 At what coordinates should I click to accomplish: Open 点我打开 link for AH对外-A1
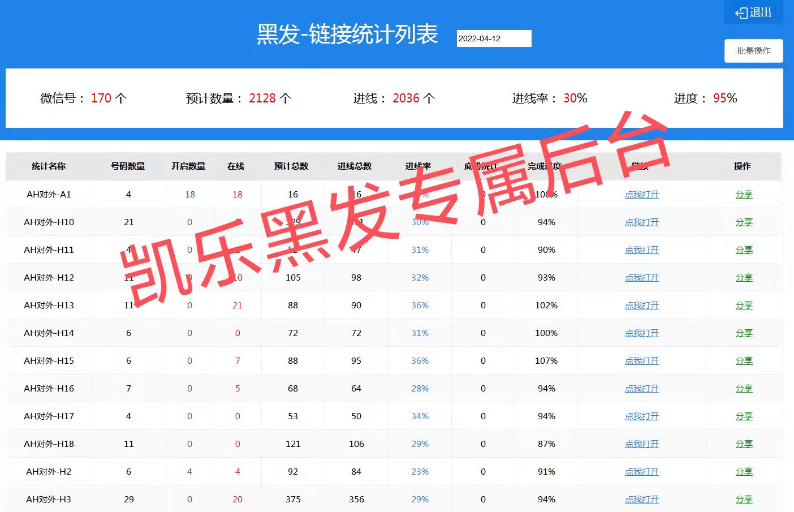pyautogui.click(x=642, y=195)
